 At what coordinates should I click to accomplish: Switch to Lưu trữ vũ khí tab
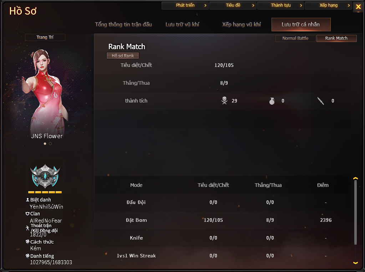tap(182, 25)
